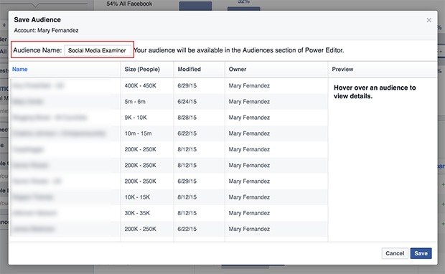Click the Account: Mary Fernandez text
Image resolution: width=445 pixels, height=274 pixels.
[x=46, y=30]
